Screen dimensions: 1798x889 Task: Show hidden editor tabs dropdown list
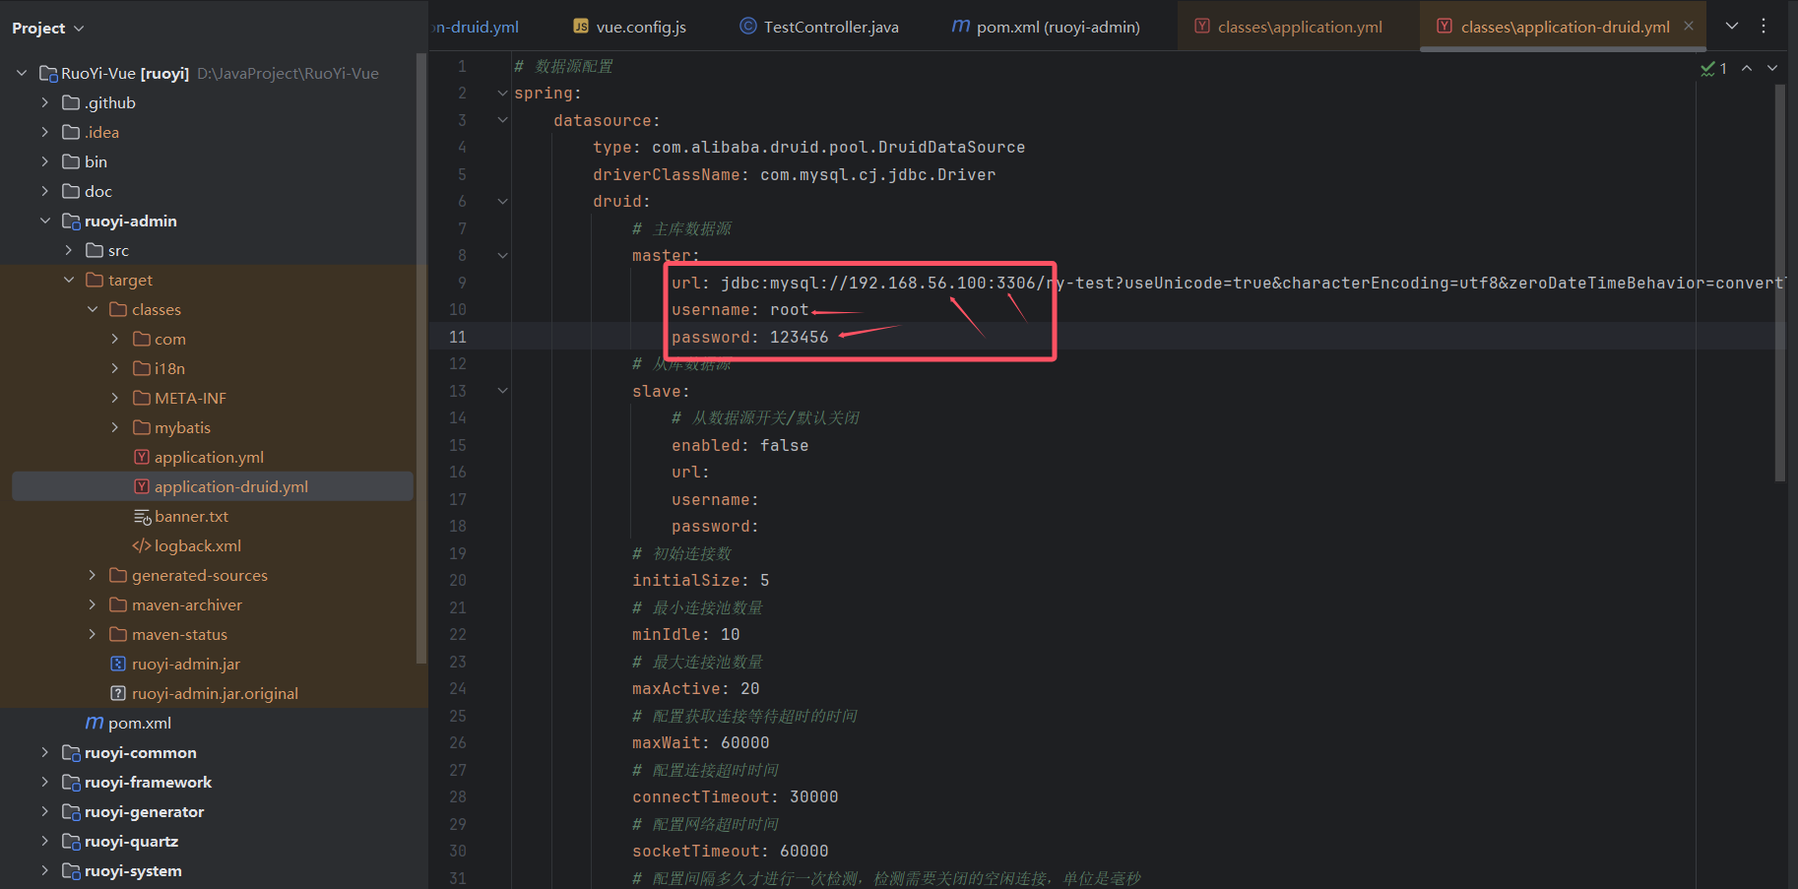pos(1732,27)
